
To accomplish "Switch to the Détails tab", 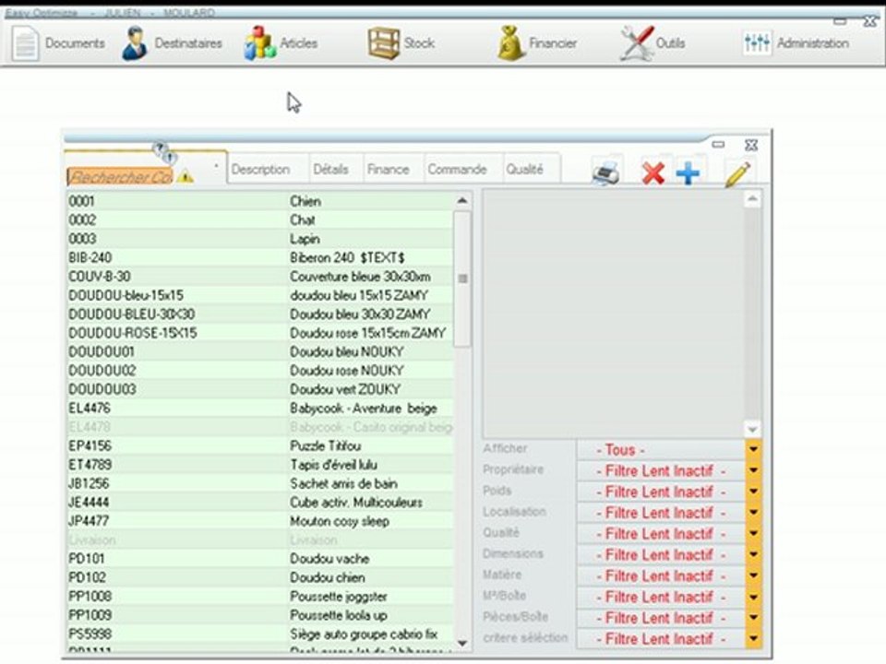I will coord(330,170).
